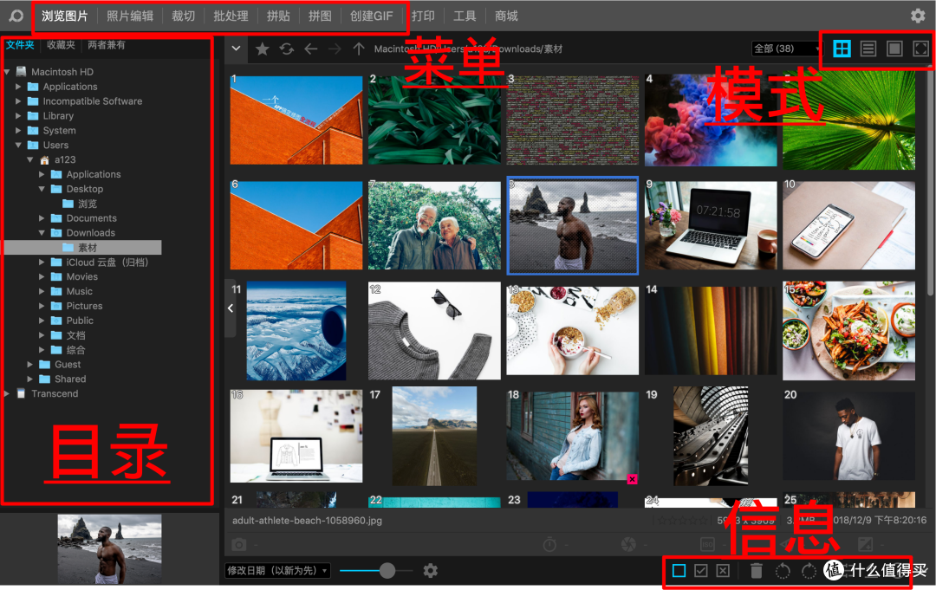This screenshot has height=590, width=936.
Task: Open the 修改日期 sort order dropdown
Action: (x=277, y=571)
